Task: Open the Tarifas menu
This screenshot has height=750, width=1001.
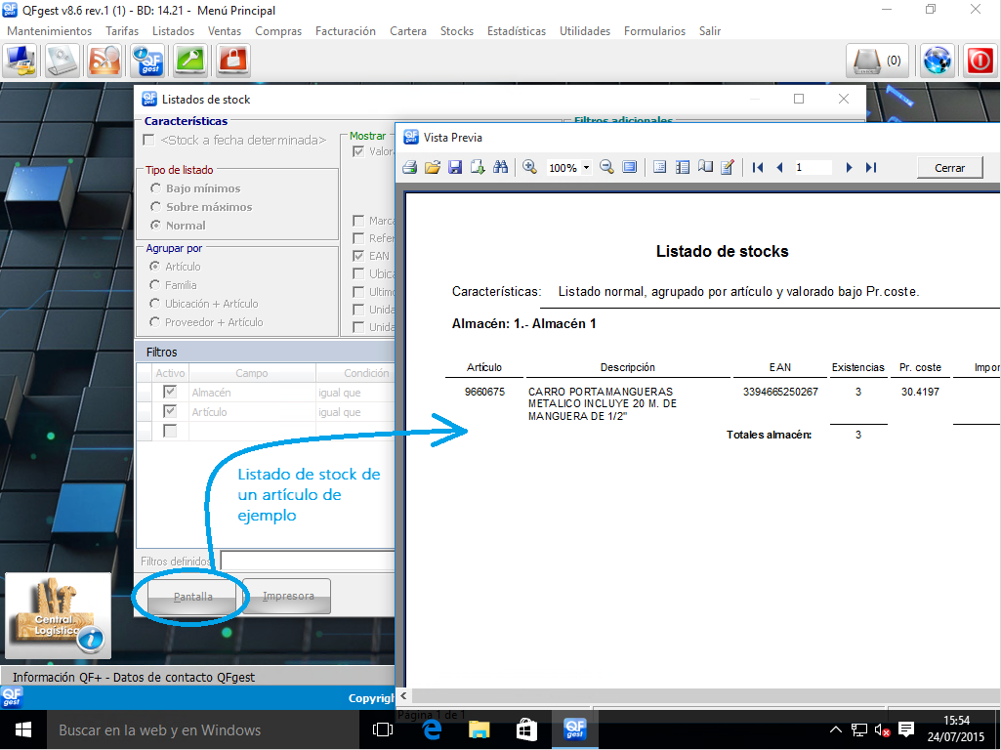Action: [122, 30]
